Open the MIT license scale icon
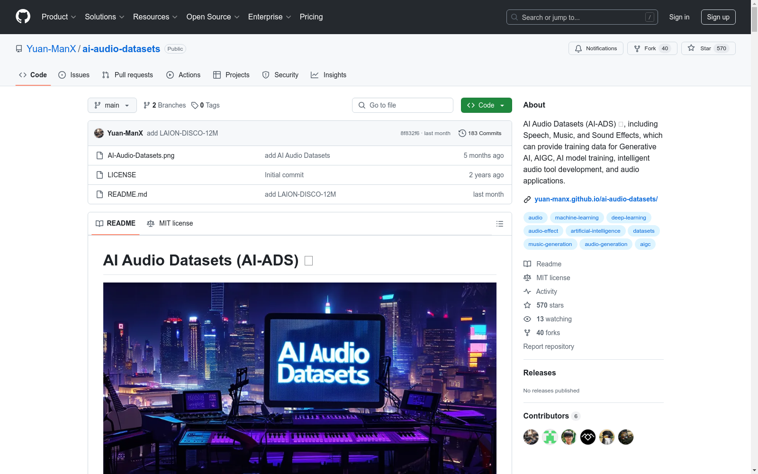 [527, 278]
